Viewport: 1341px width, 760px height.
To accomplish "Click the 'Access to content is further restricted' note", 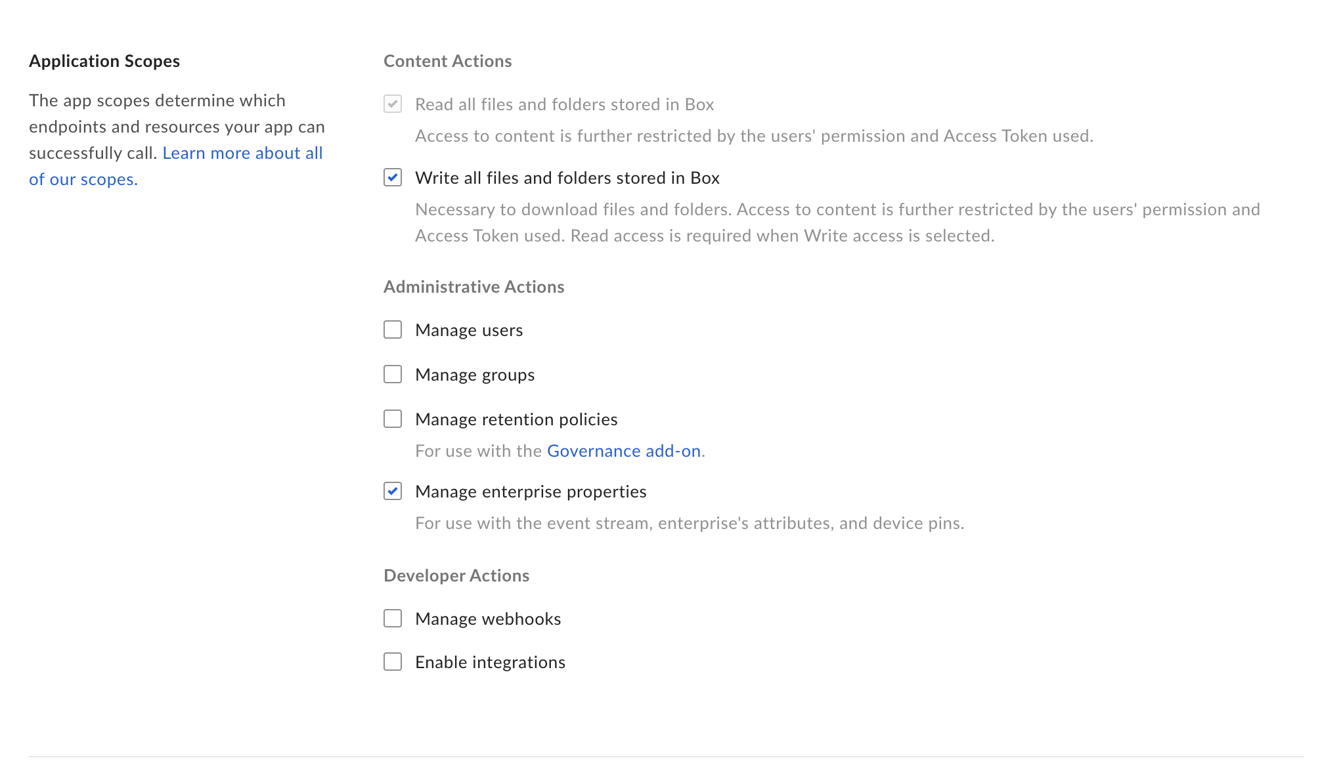I will tap(754, 136).
